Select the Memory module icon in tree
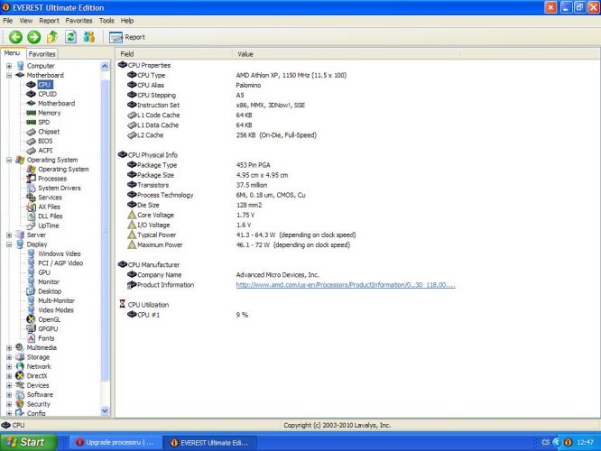 31,113
